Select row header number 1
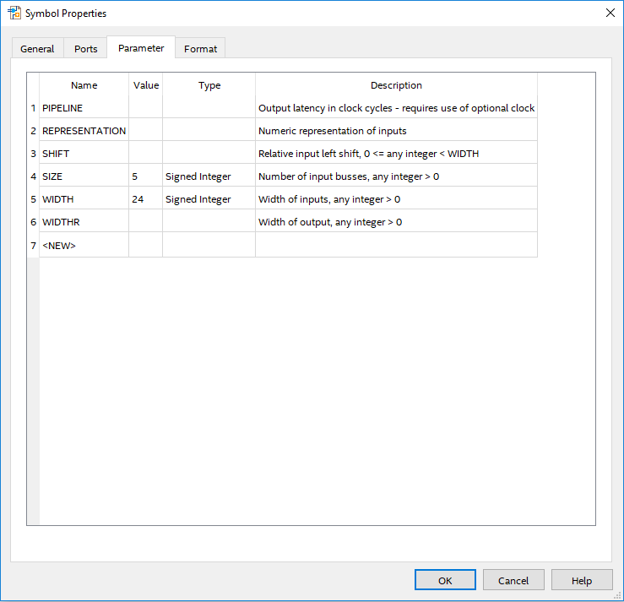 click(x=34, y=108)
